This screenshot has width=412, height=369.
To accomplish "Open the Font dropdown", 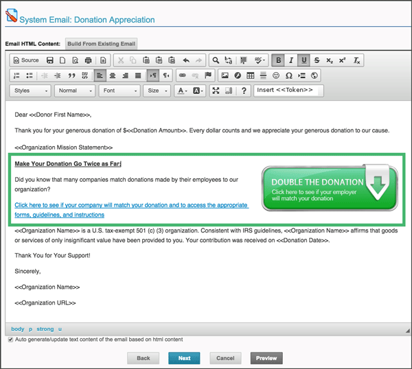I will tap(119, 91).
